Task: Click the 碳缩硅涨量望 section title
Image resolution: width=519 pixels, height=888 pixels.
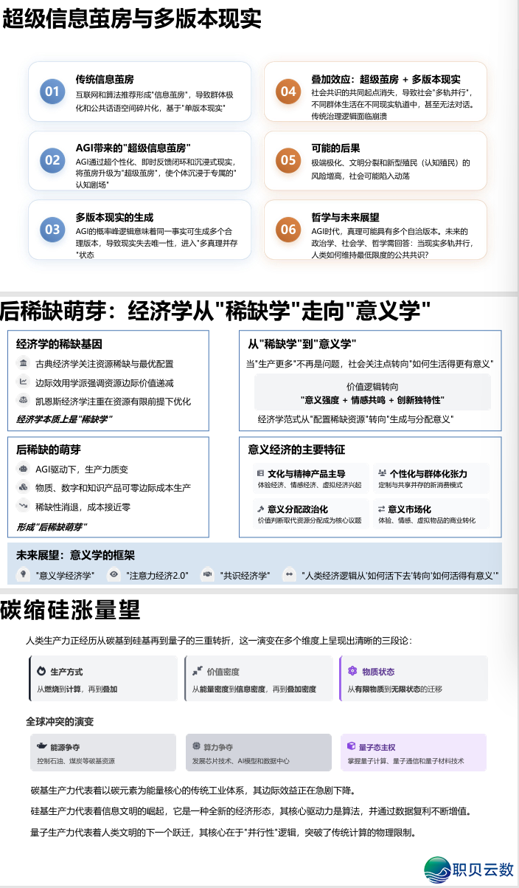Action: (x=71, y=610)
